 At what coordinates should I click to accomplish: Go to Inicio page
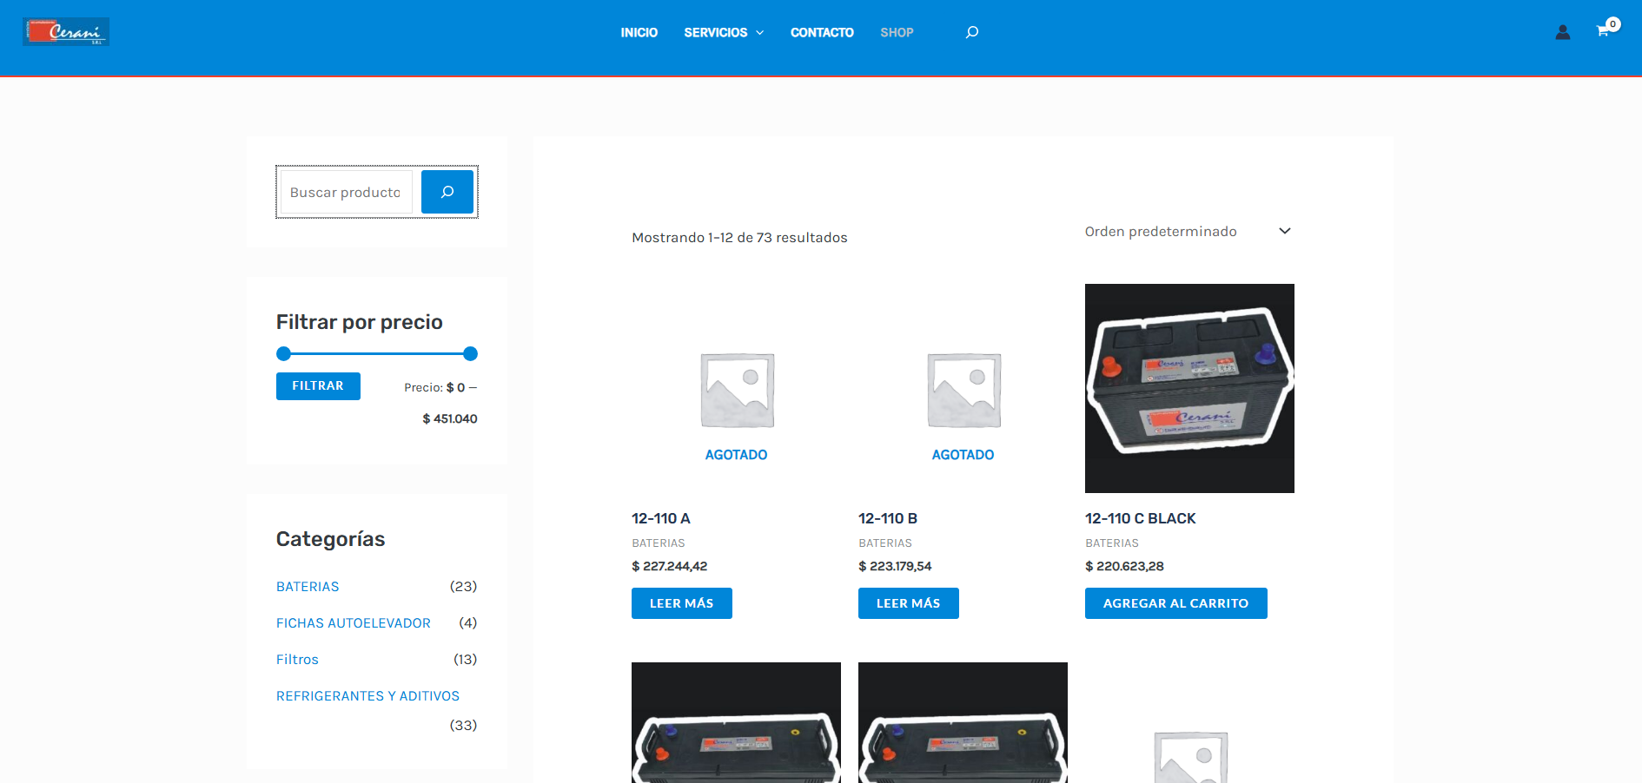pos(639,33)
